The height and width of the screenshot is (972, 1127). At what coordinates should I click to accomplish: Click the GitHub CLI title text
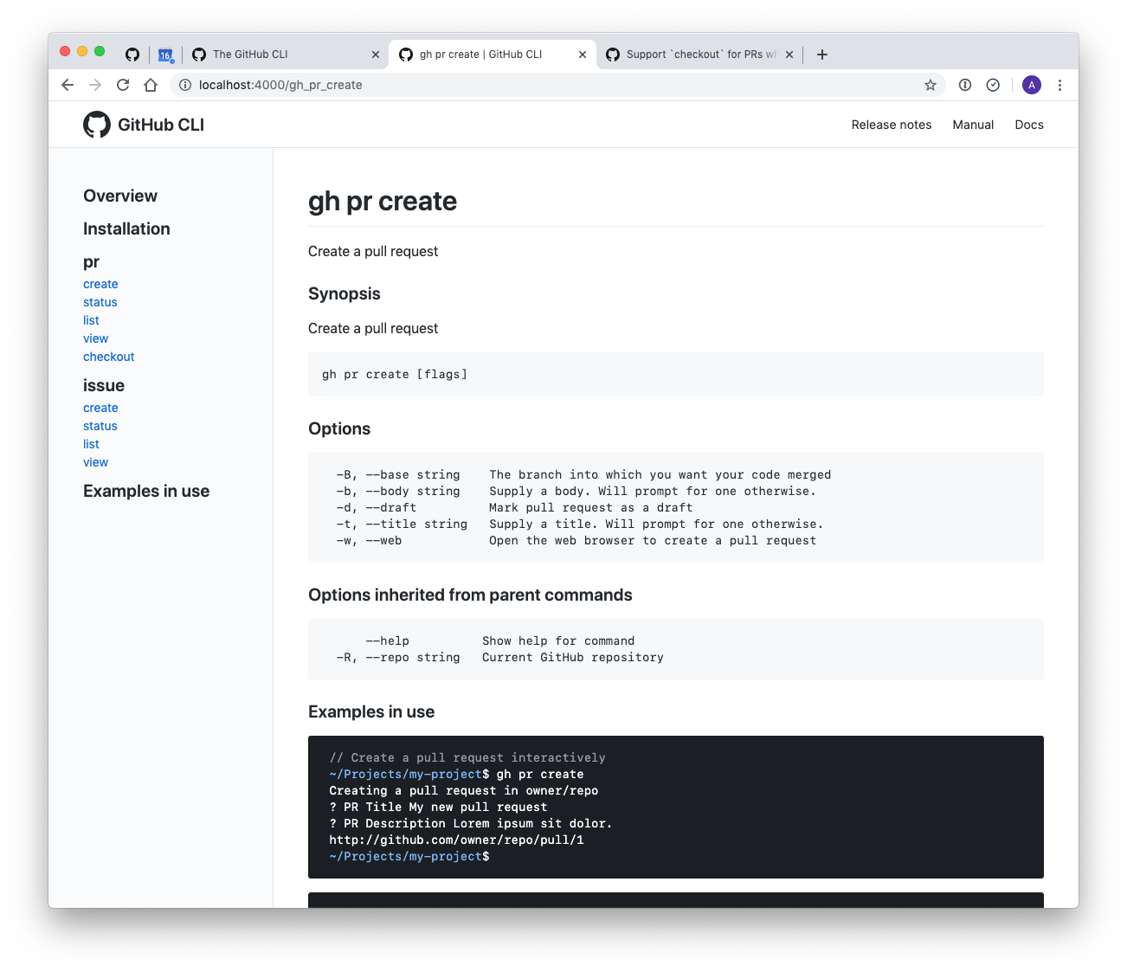click(161, 125)
